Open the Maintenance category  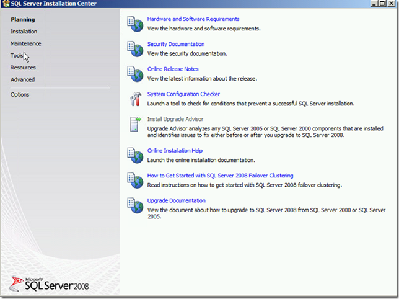[x=25, y=43]
